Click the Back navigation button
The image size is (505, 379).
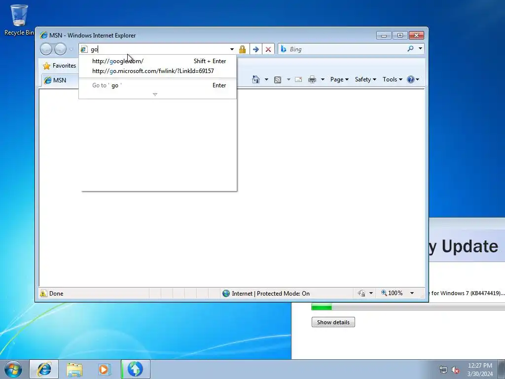[x=46, y=49]
